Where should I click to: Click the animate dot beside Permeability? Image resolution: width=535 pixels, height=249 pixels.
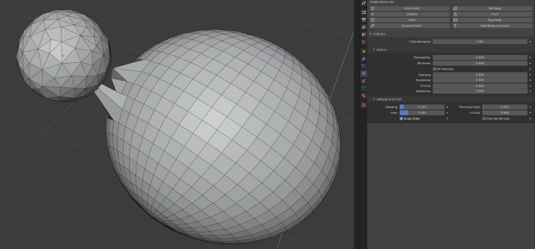530,58
